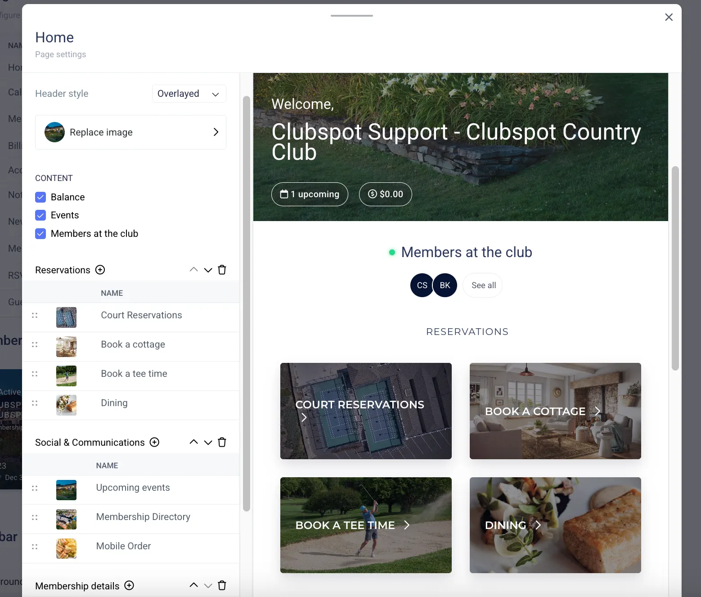Click the See all members button
This screenshot has height=597, width=701.
click(x=483, y=285)
